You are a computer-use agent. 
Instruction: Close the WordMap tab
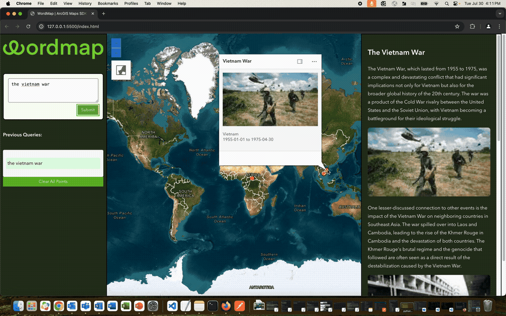(x=93, y=14)
